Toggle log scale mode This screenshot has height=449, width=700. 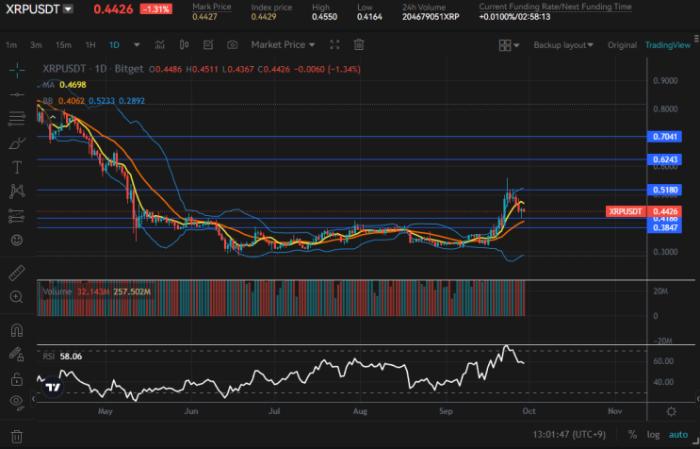653,434
